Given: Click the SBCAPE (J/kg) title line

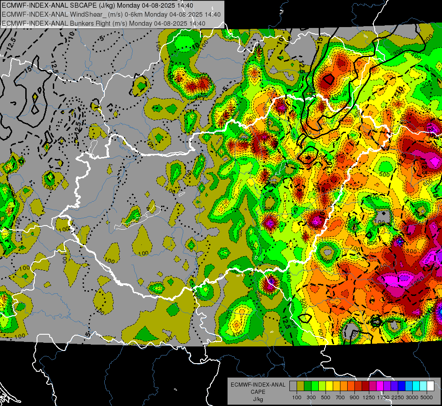Looking at the screenshot, I should point(98,5).
